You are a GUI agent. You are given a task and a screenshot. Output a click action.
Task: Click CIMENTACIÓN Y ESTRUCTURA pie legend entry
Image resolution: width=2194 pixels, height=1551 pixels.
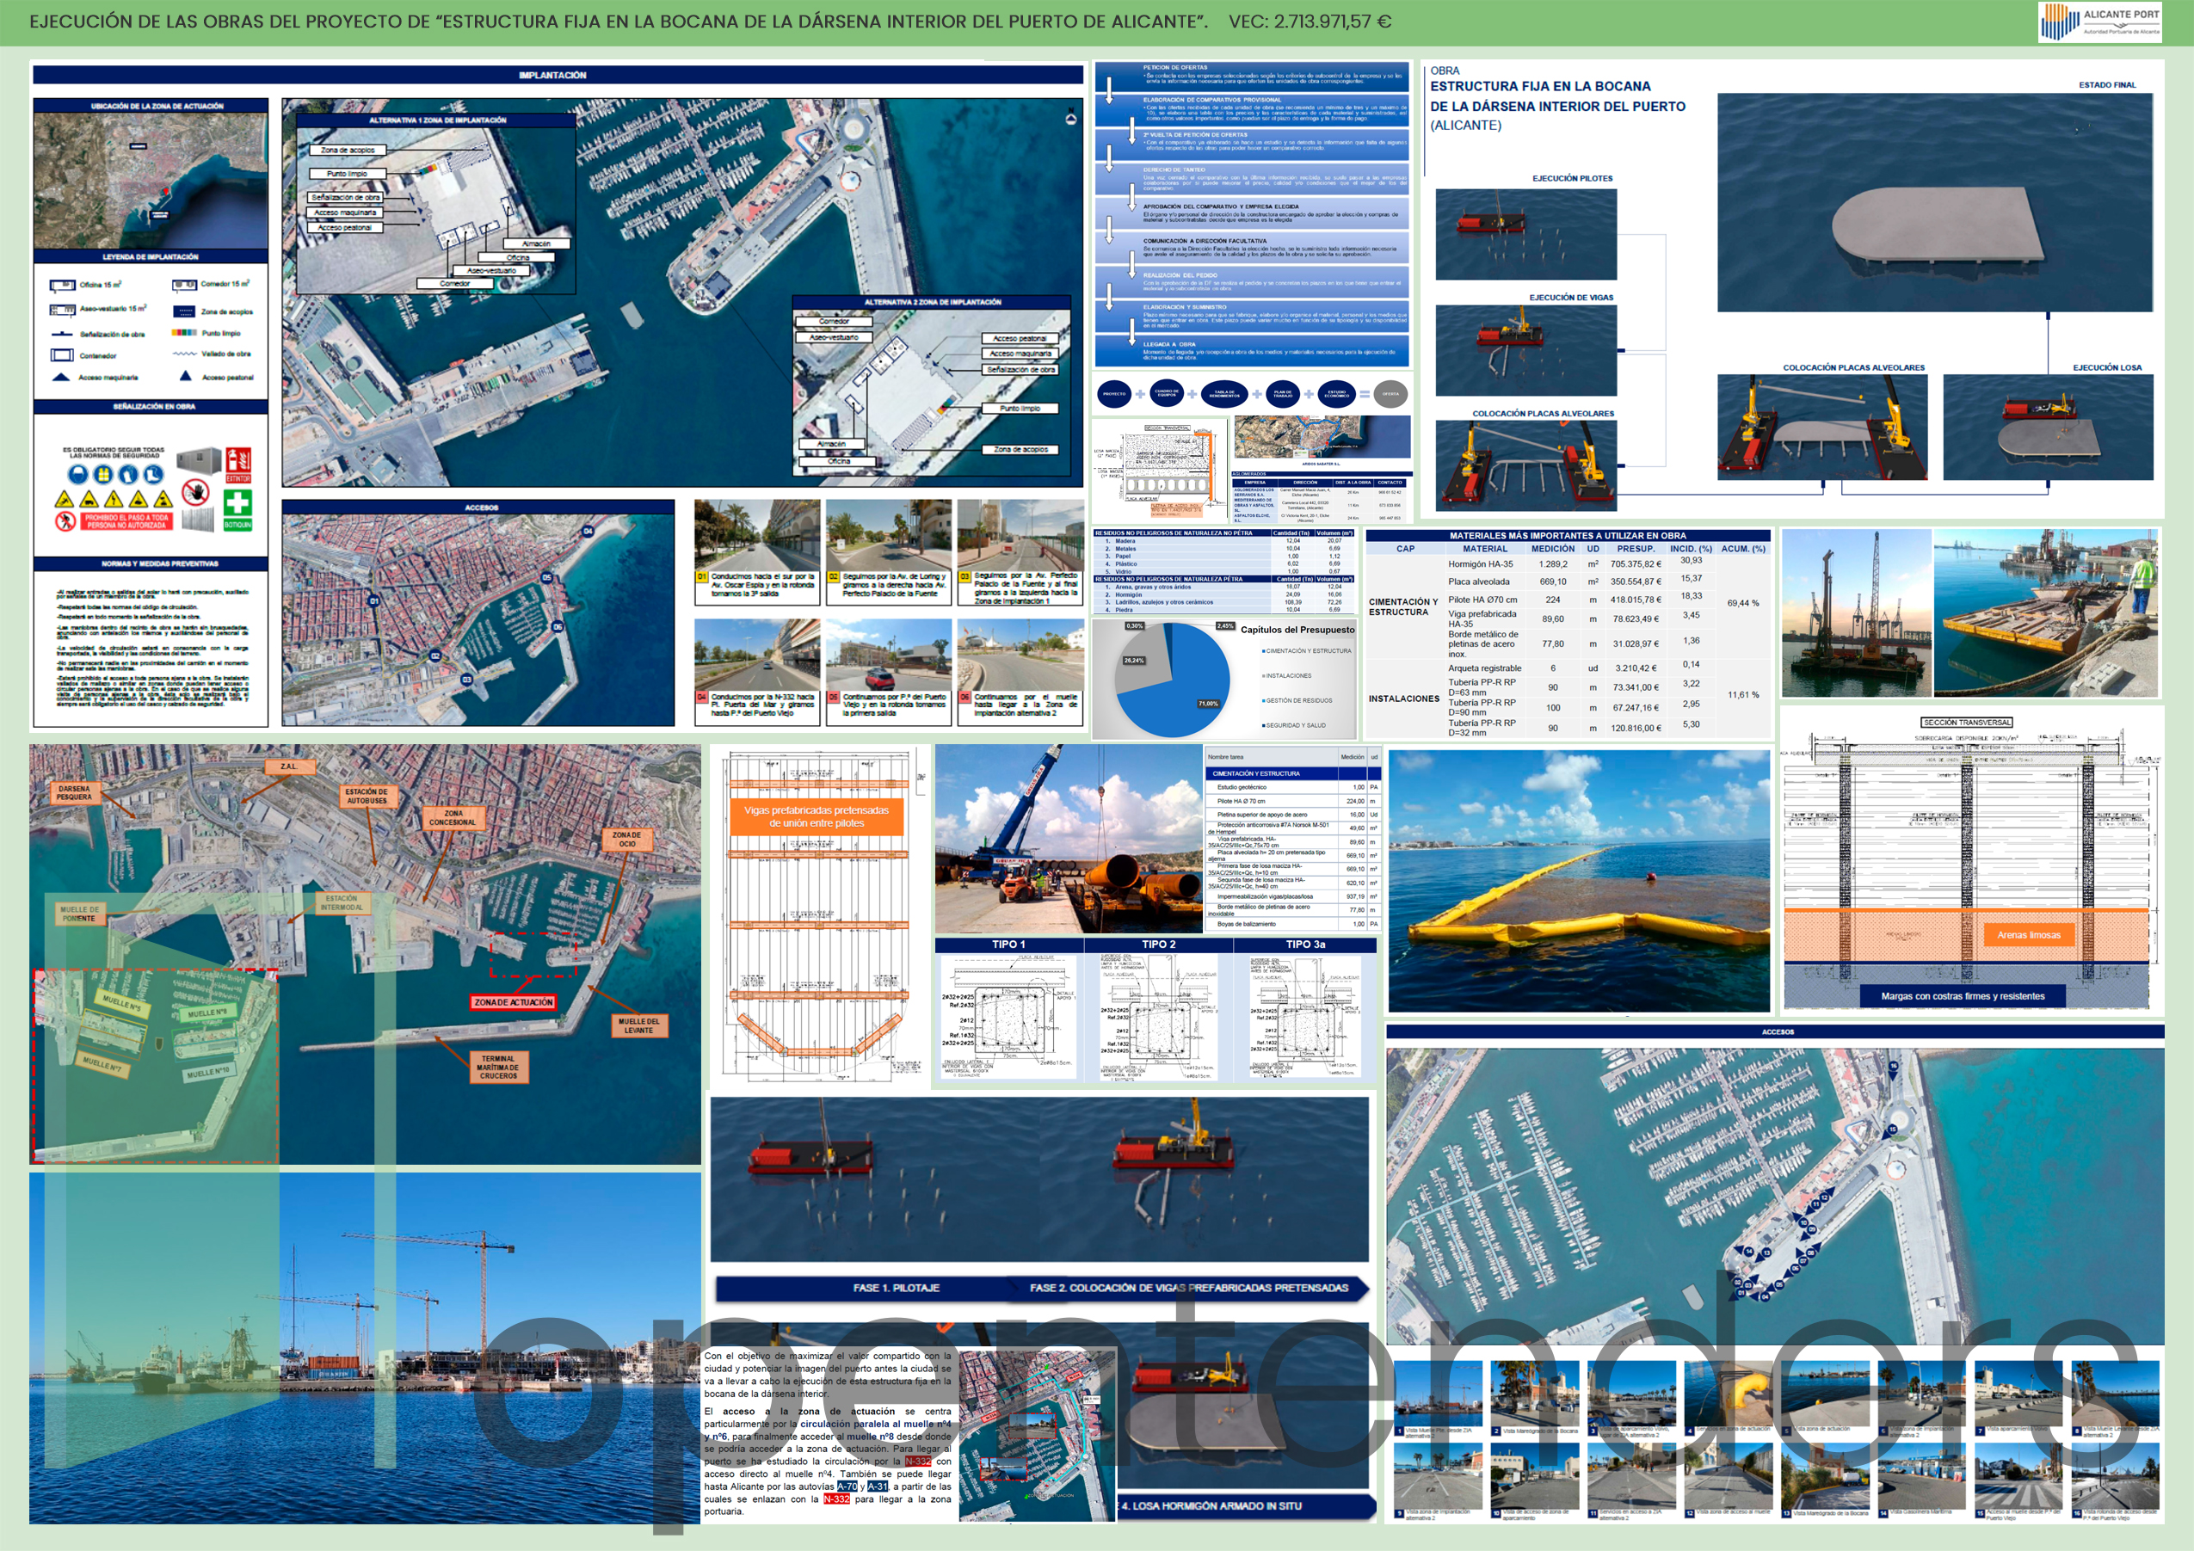coord(1307,651)
